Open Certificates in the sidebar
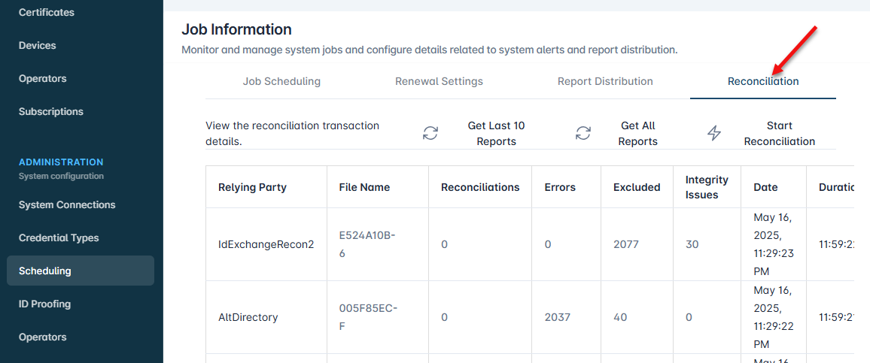Viewport: 870px width, 363px height. 47,12
